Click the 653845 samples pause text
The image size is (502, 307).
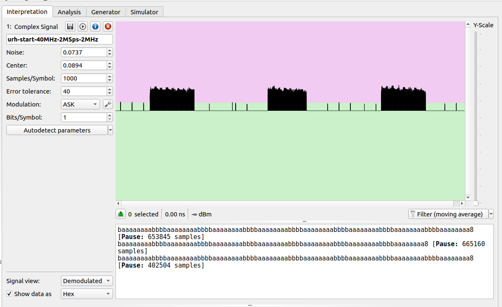(x=161, y=237)
